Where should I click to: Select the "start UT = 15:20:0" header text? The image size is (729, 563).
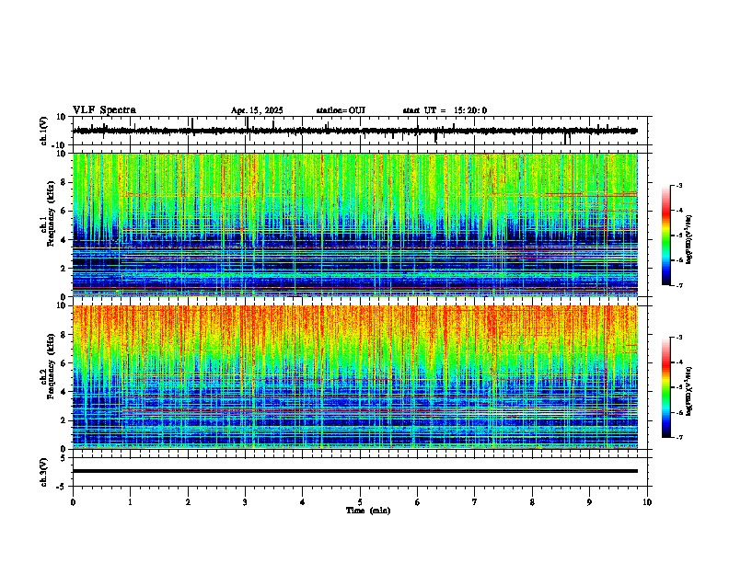[x=445, y=110]
